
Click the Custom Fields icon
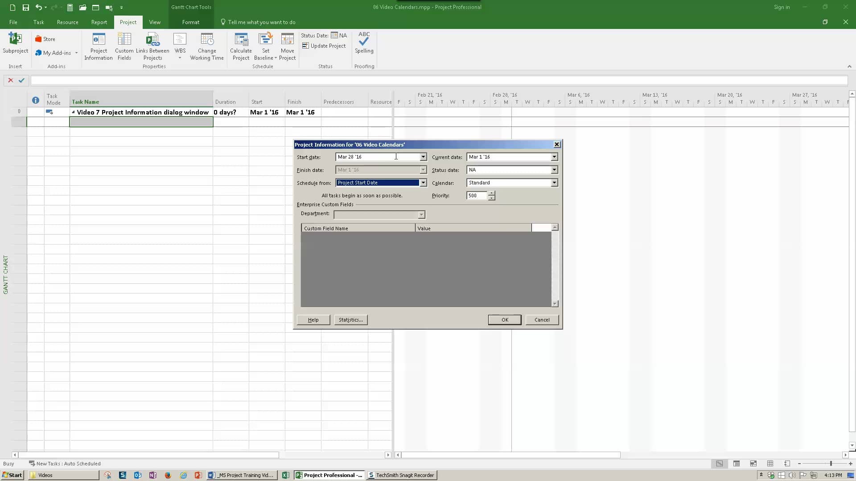click(x=124, y=46)
